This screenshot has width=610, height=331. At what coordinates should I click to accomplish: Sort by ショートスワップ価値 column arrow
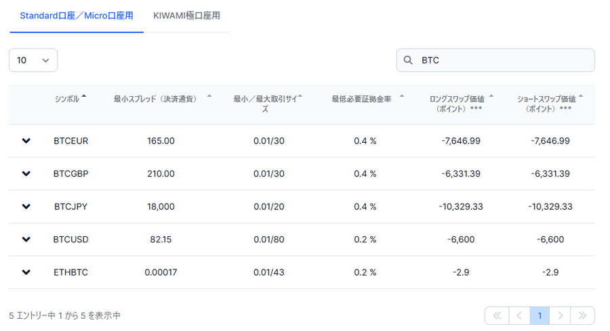pyautogui.click(x=581, y=95)
